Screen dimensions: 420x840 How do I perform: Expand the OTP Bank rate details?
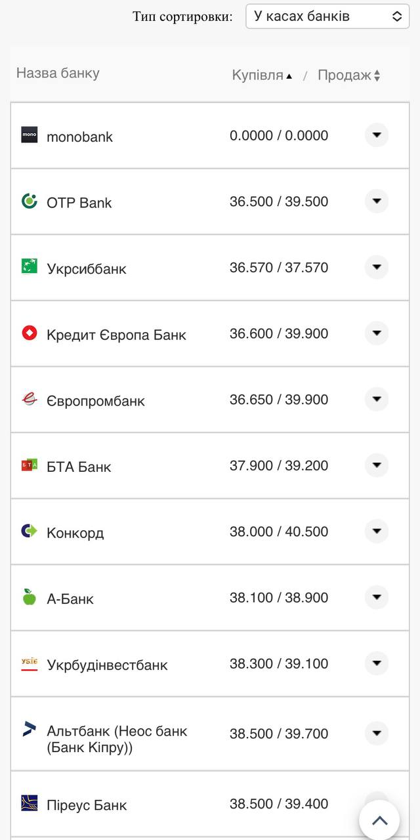point(377,201)
